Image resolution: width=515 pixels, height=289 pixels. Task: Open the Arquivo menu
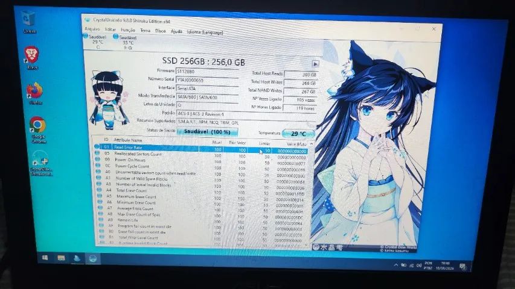(x=92, y=29)
